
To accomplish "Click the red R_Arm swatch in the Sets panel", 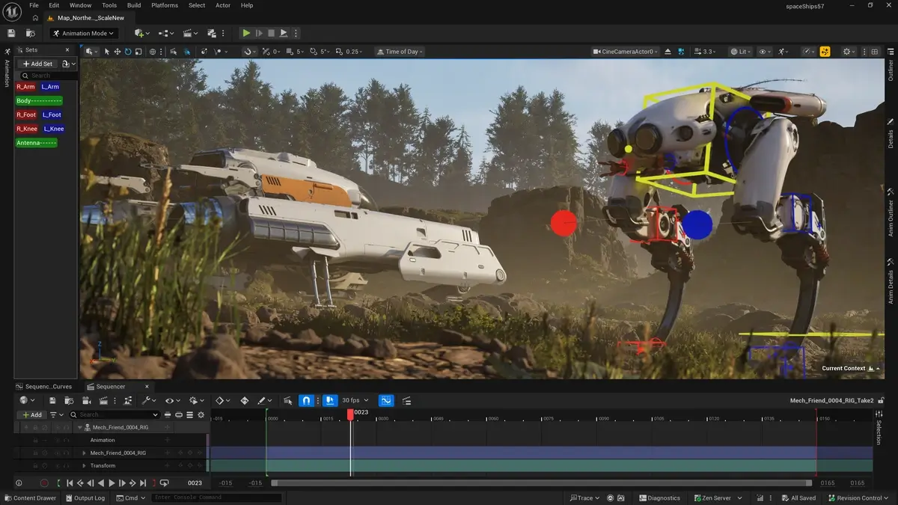I will (x=25, y=87).
